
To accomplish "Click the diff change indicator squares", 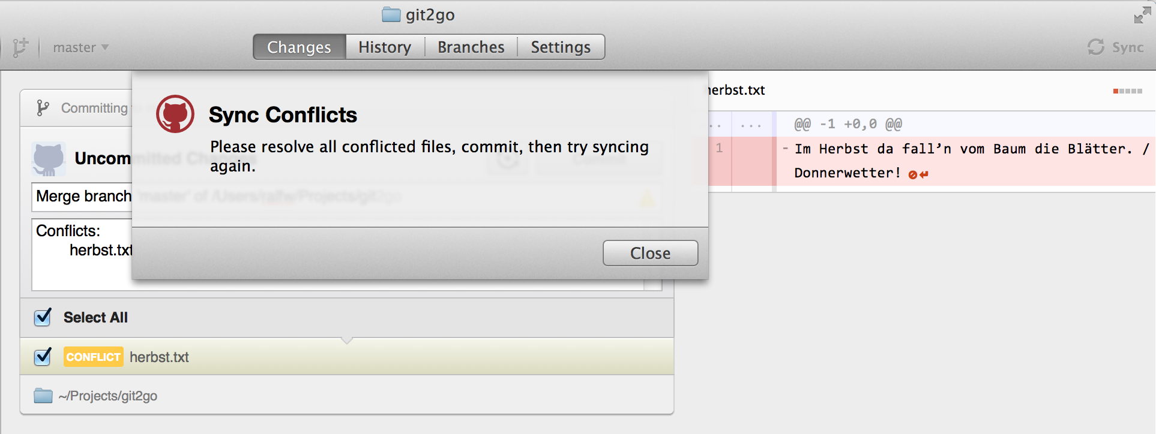I will (x=1128, y=91).
